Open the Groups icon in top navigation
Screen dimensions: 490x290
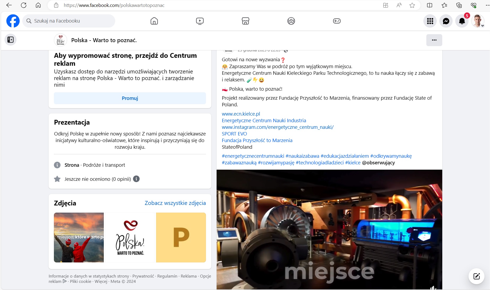click(291, 21)
